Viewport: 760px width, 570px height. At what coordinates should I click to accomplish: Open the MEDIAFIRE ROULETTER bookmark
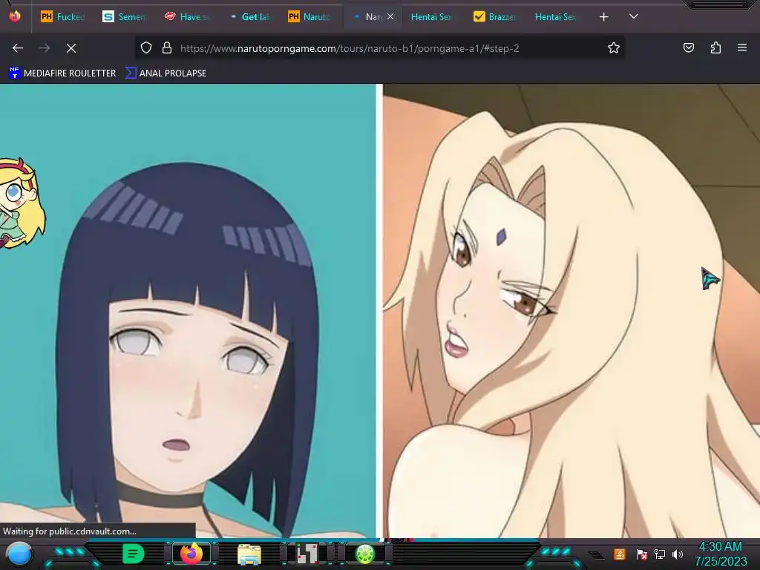62,73
